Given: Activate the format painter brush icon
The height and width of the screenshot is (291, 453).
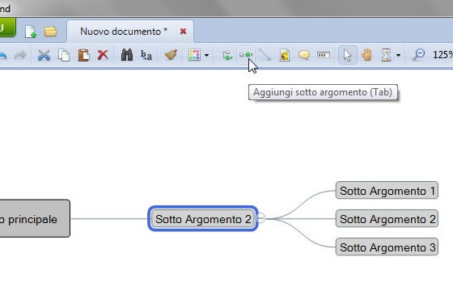Looking at the screenshot, I should [171, 55].
